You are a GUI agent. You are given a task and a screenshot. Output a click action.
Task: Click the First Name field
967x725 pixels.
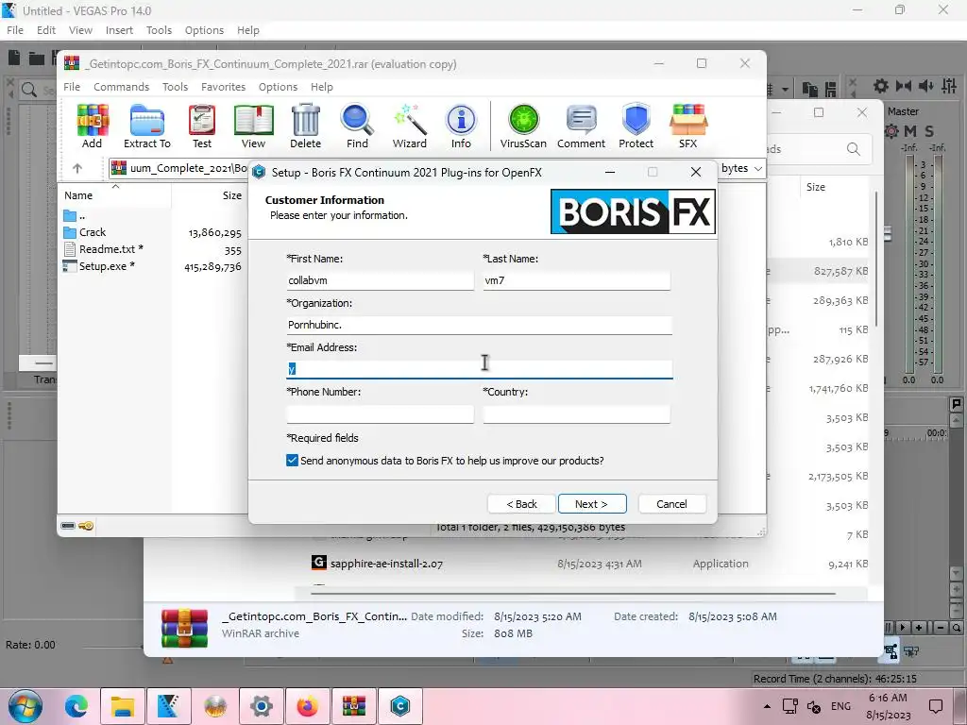click(380, 280)
